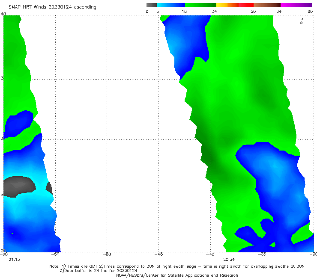Click the NOAA/NESDIS Center for Satellite Applications credit
The height and width of the screenshot is (278, 317).
[177, 275]
